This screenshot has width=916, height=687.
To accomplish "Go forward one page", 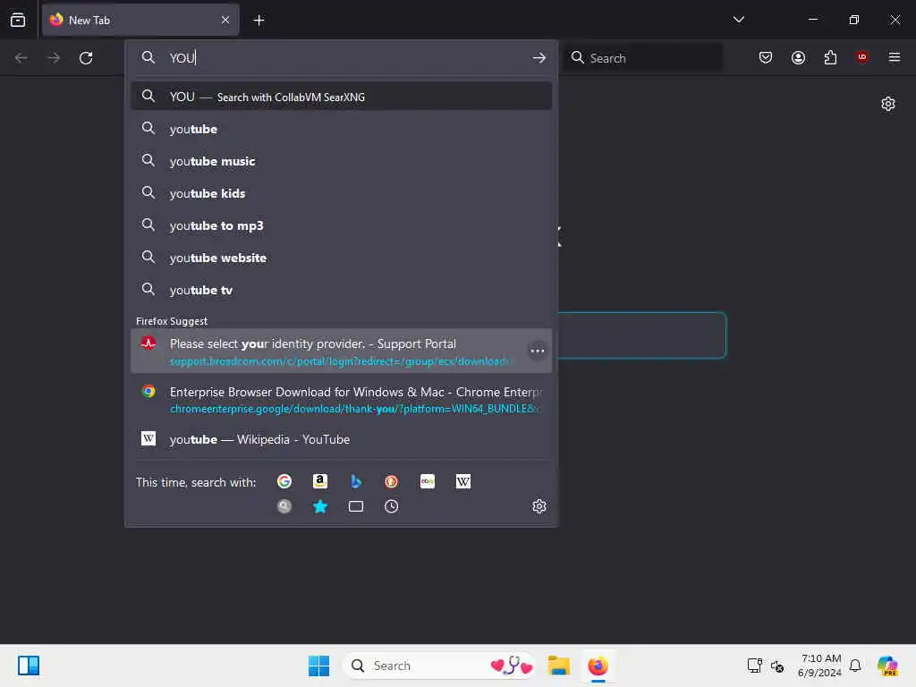I will click(54, 58).
